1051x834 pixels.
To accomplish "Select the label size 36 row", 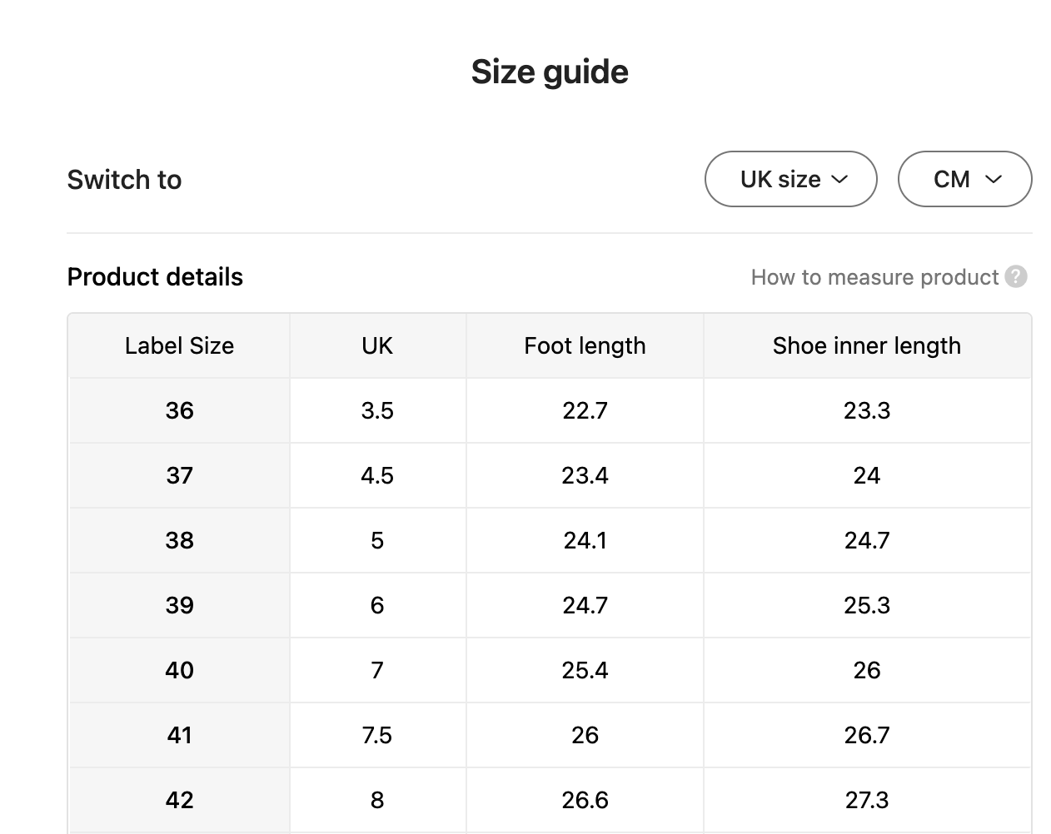I will coord(179,410).
